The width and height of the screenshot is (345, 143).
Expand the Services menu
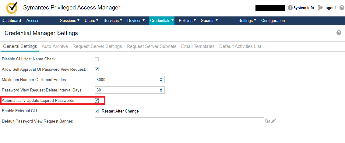[x=113, y=20]
